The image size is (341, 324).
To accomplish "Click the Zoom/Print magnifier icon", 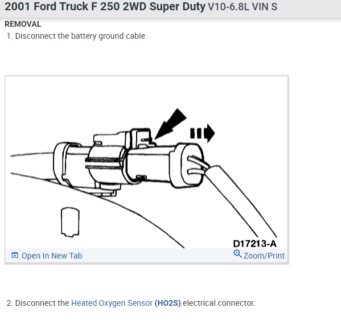I will tap(237, 254).
